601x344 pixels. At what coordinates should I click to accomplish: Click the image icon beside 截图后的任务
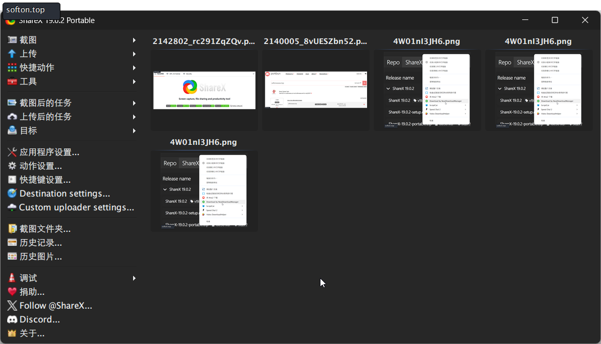[12, 103]
